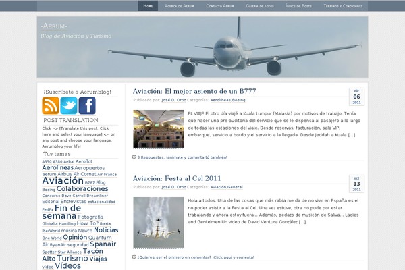Open '3 Respuestas, ¡anímate y comenta tú también!' link
This screenshot has height=270, width=405.
point(182,157)
